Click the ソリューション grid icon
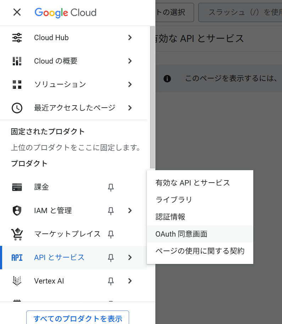This screenshot has width=282, height=324. 17,85
